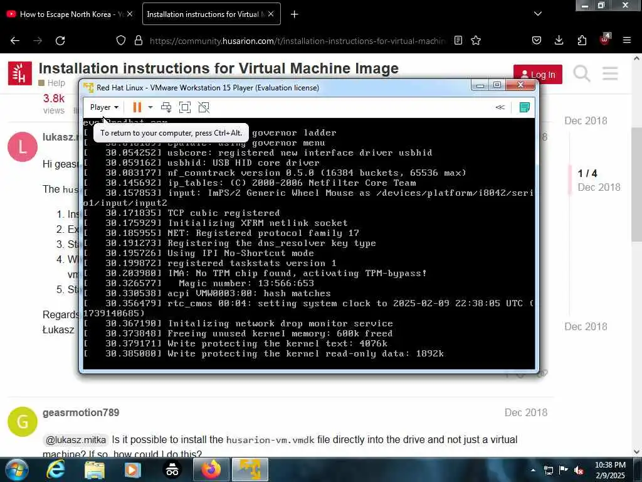642x482 pixels.
Task: Open the Pocket save icon
Action: coord(537,41)
